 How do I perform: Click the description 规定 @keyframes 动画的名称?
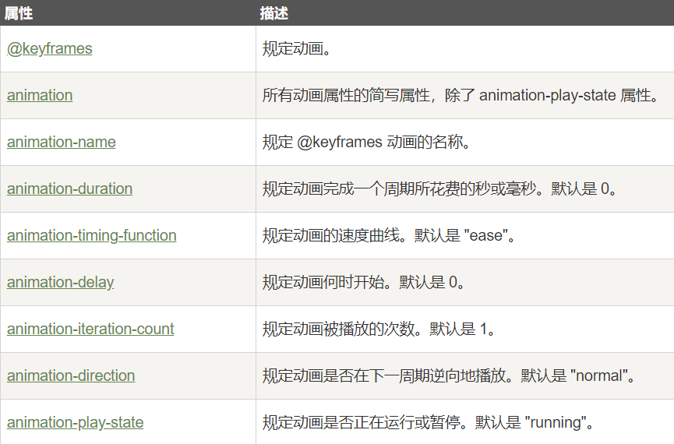coord(367,142)
